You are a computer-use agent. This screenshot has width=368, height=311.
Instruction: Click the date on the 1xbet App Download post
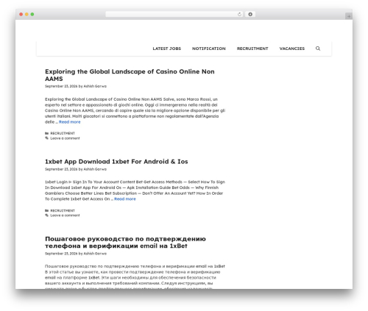tap(61, 169)
